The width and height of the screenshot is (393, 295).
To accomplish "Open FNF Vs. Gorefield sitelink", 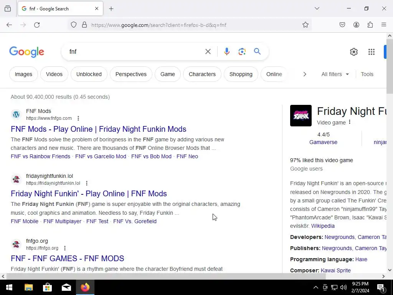I will point(135,221).
